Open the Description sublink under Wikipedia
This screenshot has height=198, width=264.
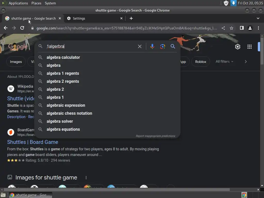point(16,117)
